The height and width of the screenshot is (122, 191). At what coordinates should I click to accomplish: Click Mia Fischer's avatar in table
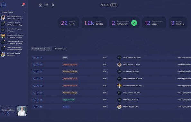pyautogui.click(x=119, y=107)
